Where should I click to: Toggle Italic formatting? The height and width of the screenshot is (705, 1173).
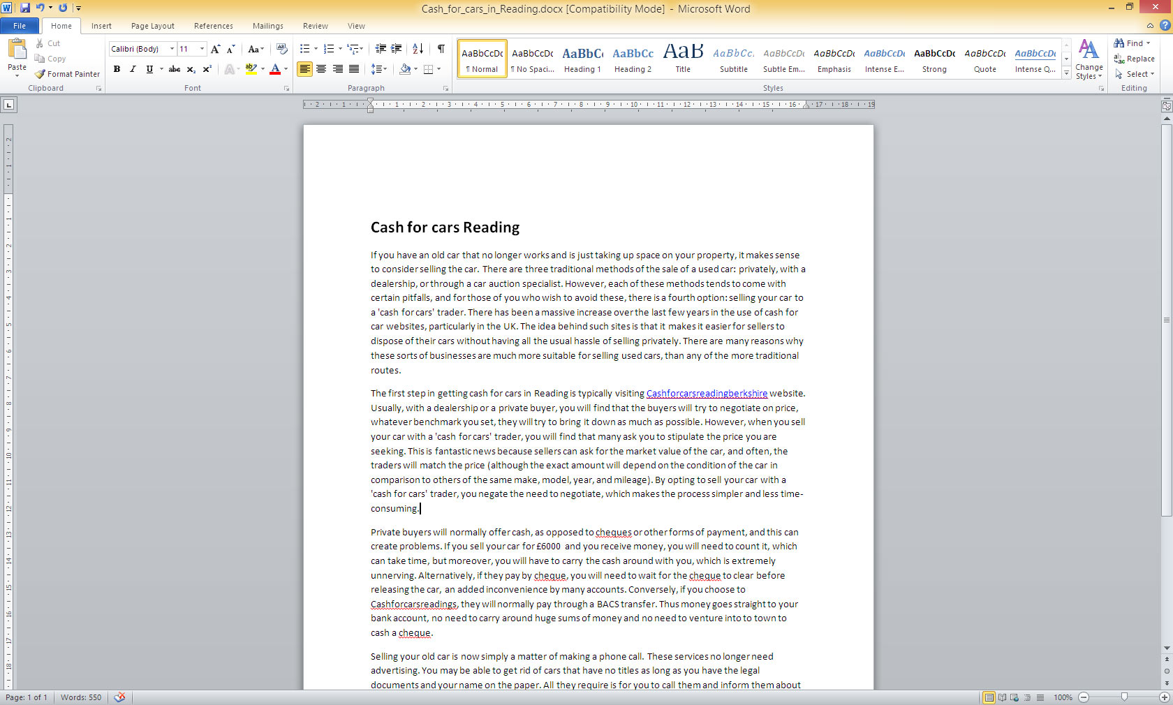133,69
